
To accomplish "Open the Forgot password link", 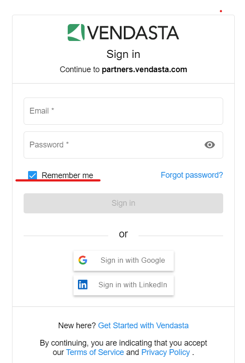I will pyautogui.click(x=192, y=175).
